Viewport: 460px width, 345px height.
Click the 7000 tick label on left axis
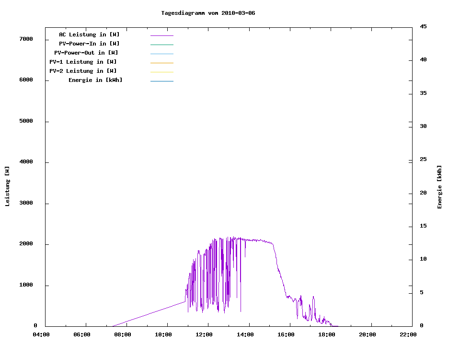point(25,39)
